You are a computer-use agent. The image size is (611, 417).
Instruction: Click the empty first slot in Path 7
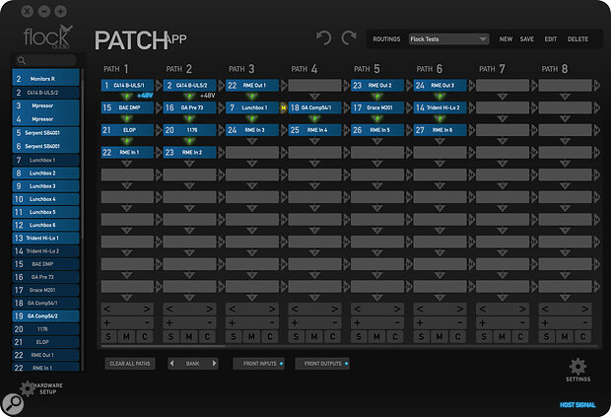click(x=503, y=86)
